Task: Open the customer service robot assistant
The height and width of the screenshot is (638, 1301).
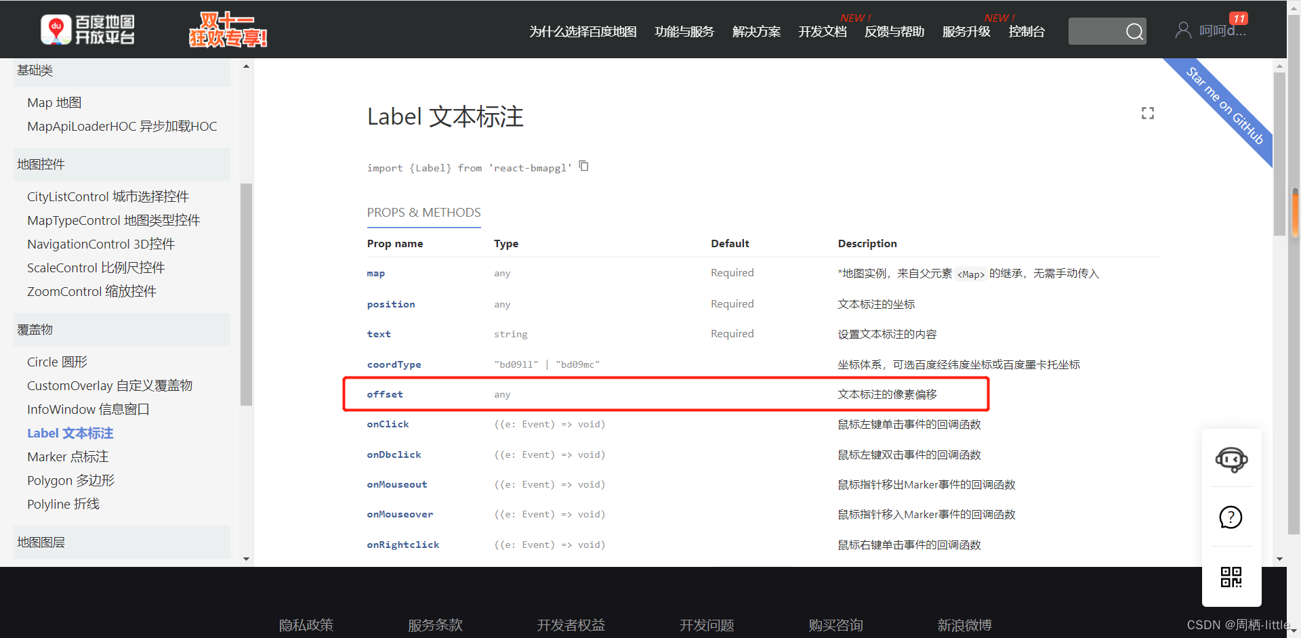Action: (1231, 460)
